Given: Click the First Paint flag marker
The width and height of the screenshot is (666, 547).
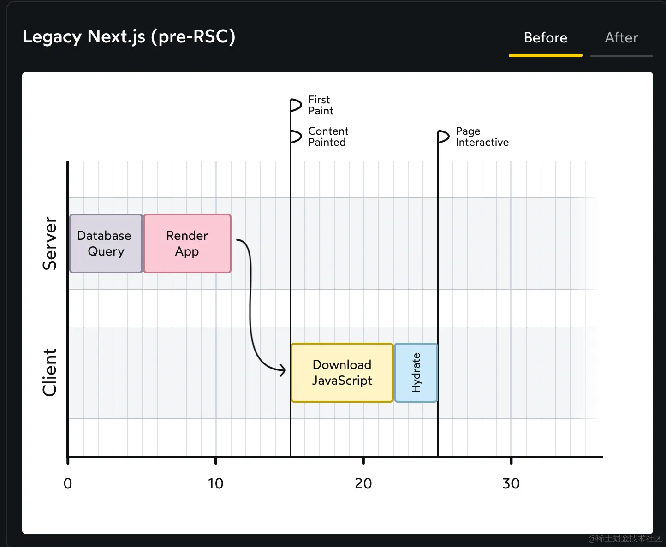Looking at the screenshot, I should pos(296,105).
